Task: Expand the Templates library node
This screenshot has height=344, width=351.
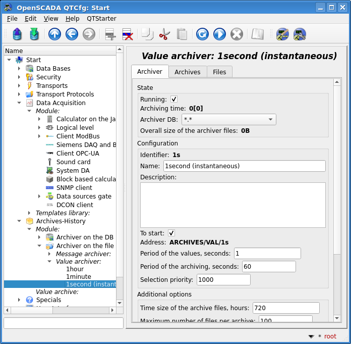Action: 29,213
